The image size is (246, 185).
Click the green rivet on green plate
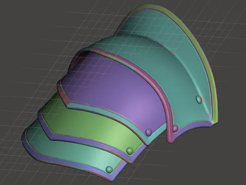pyautogui.click(x=130, y=151)
